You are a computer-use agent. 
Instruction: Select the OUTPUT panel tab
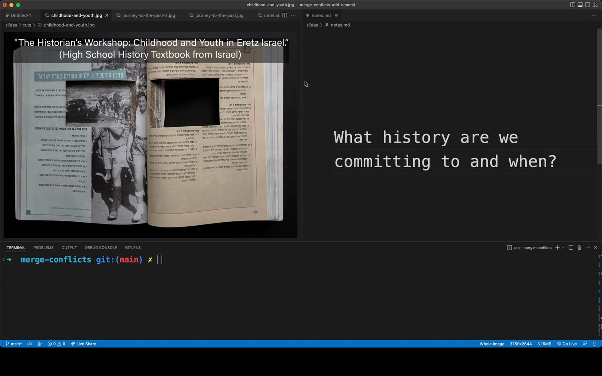[69, 247]
